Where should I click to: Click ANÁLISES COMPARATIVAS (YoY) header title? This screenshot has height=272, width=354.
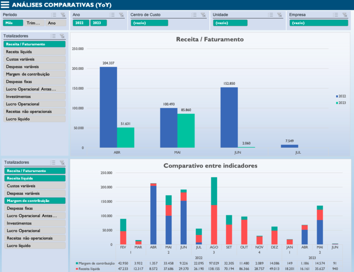(62, 5)
